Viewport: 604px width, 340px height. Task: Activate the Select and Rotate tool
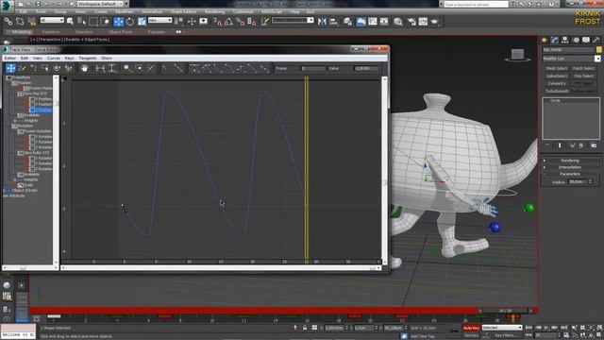pyautogui.click(x=130, y=22)
